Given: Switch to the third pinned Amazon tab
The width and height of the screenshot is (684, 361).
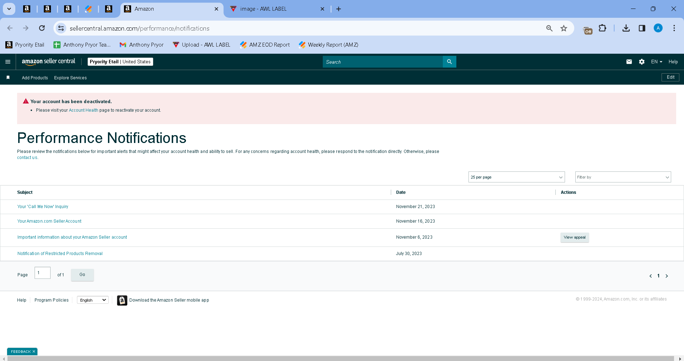Looking at the screenshot, I should pyautogui.click(x=68, y=9).
